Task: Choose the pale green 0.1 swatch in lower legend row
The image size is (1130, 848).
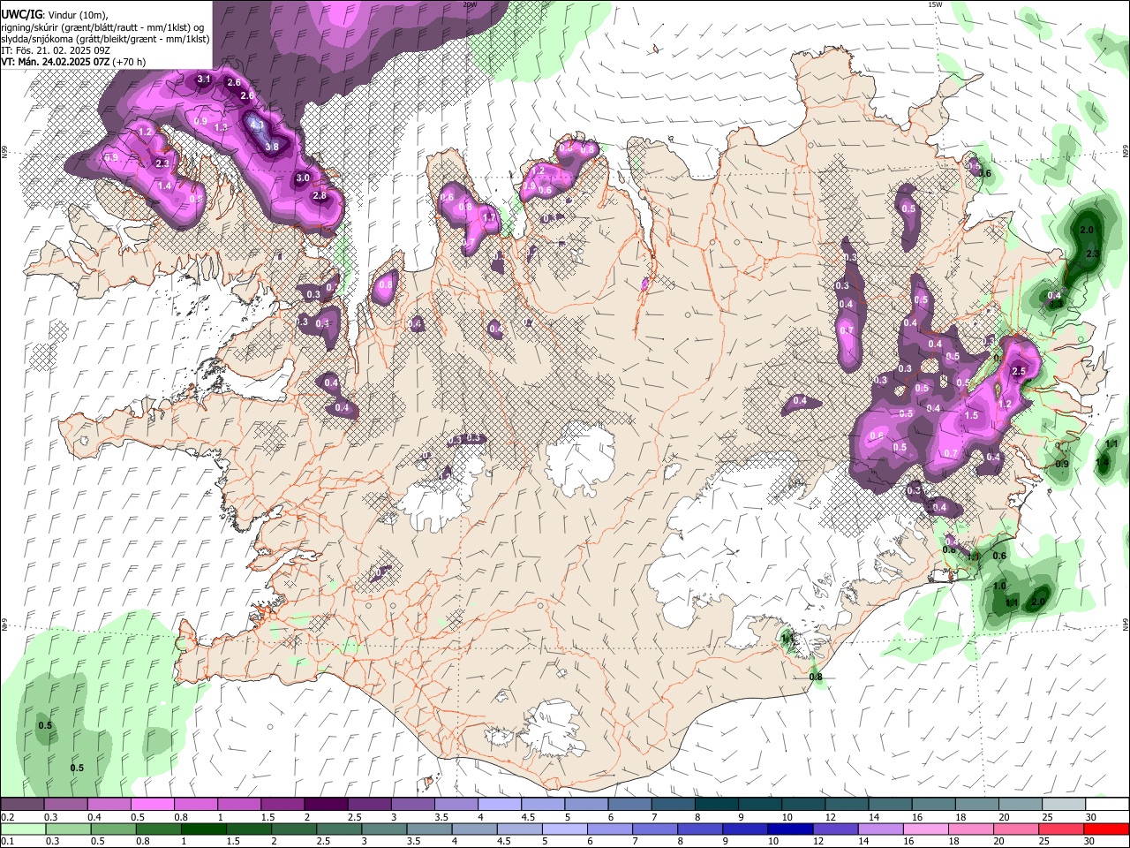Action: pyautogui.click(x=23, y=829)
